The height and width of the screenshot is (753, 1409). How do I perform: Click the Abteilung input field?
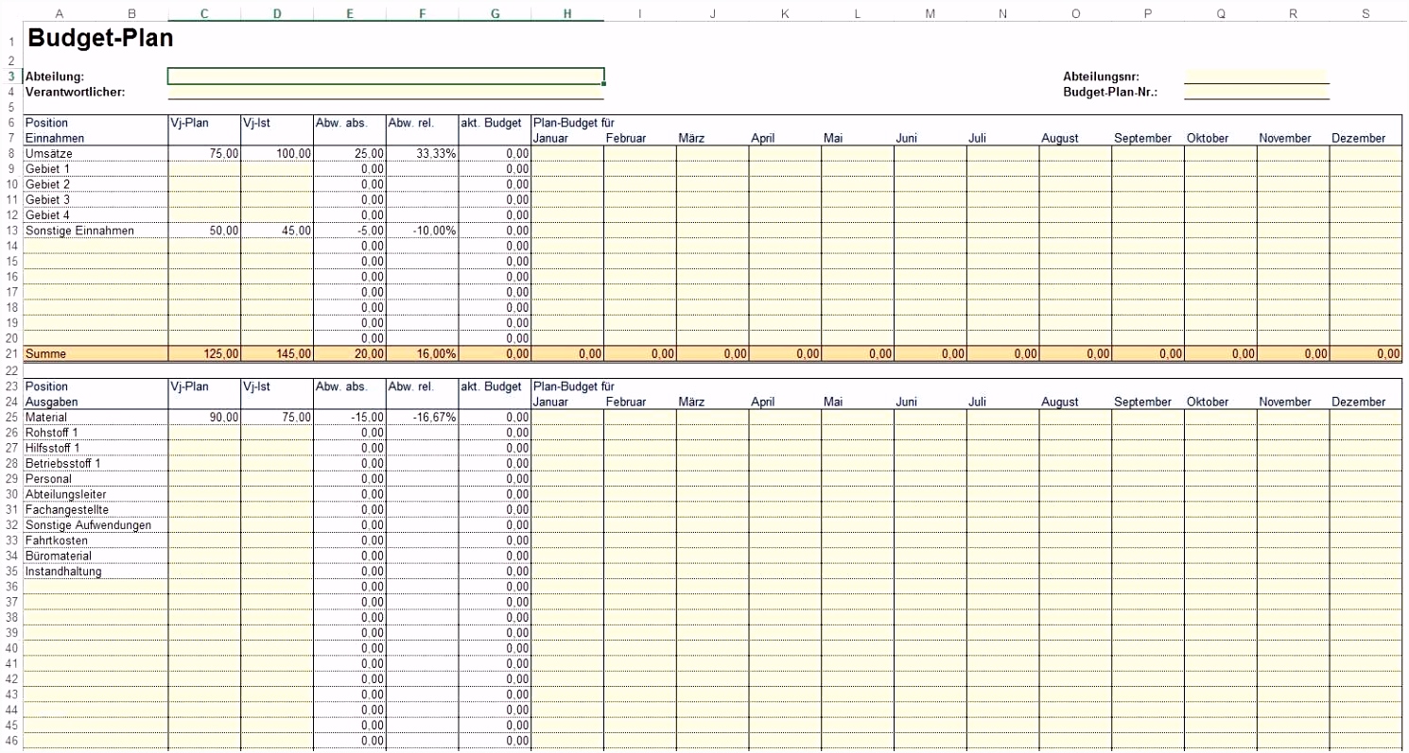[x=386, y=77]
